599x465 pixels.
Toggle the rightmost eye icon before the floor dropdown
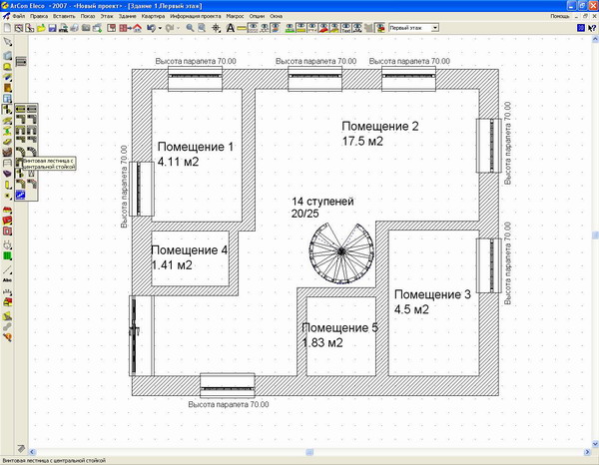380,28
